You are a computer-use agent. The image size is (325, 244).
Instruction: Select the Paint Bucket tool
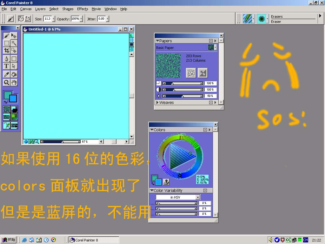(14, 74)
